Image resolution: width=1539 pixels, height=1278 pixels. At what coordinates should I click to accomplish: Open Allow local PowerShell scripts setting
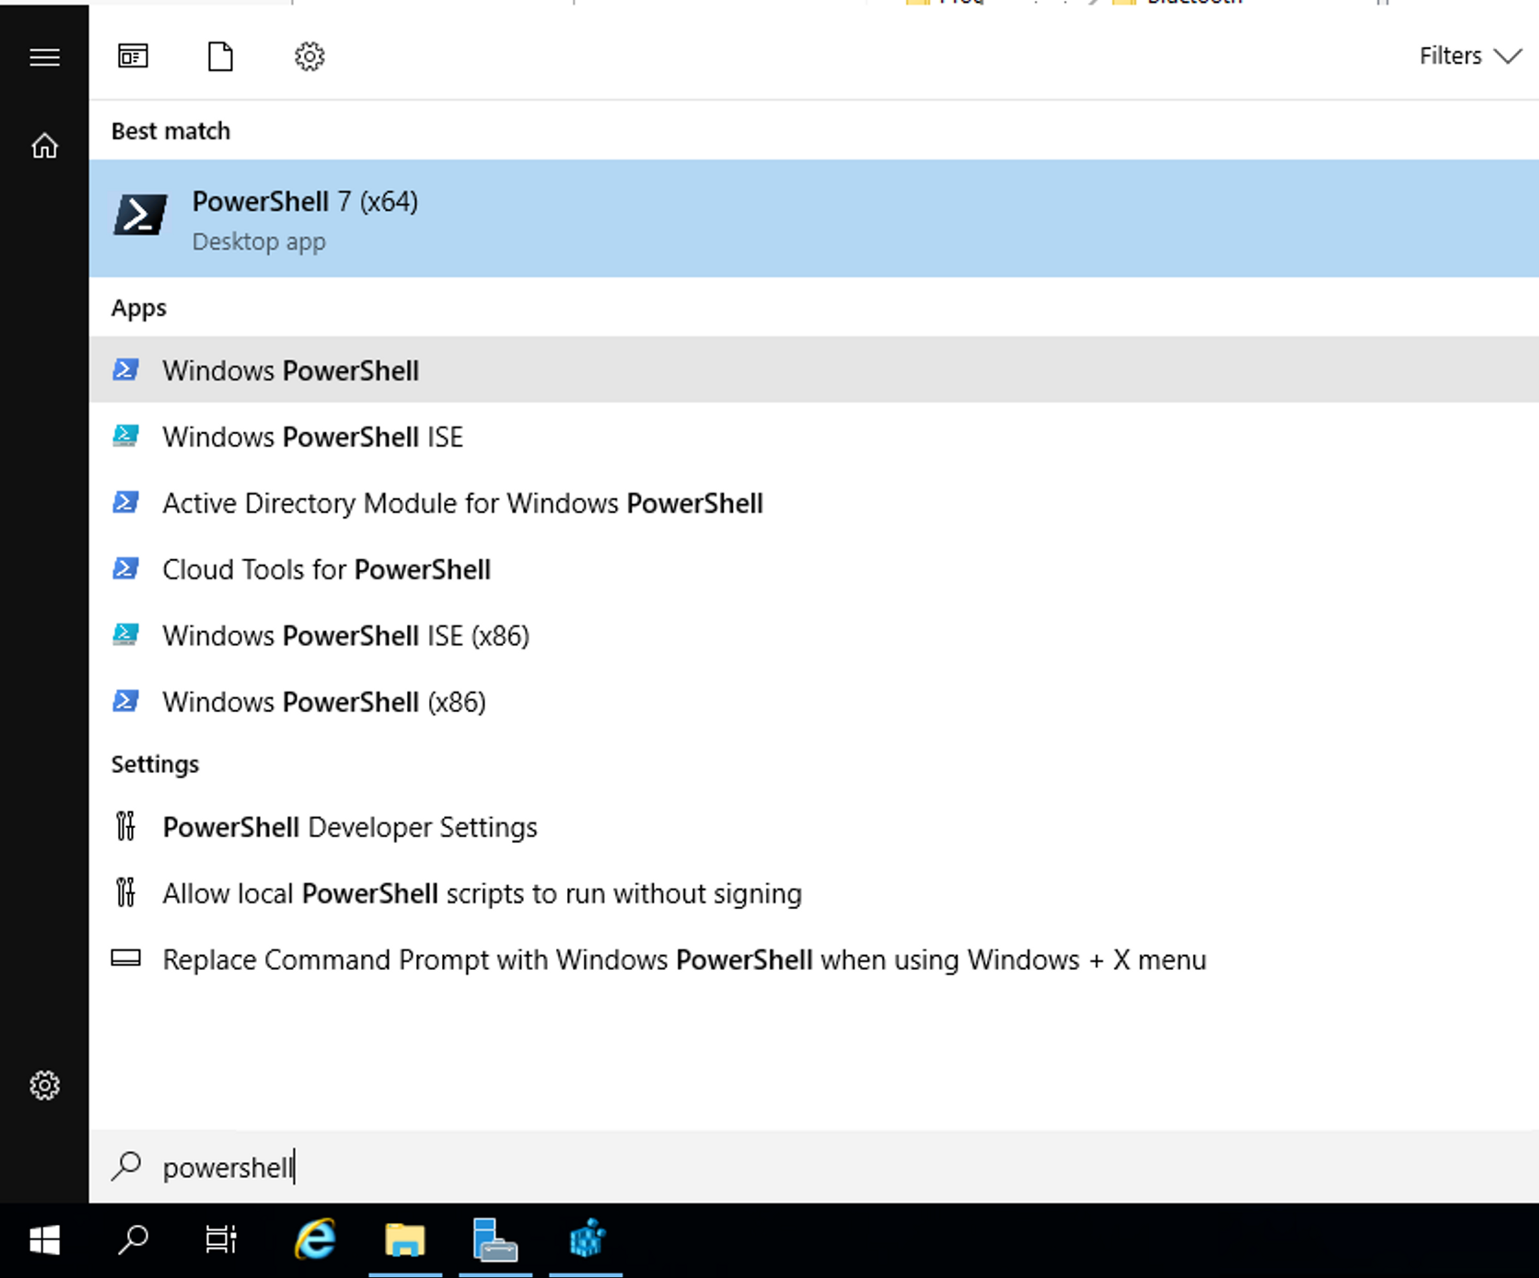tap(481, 894)
